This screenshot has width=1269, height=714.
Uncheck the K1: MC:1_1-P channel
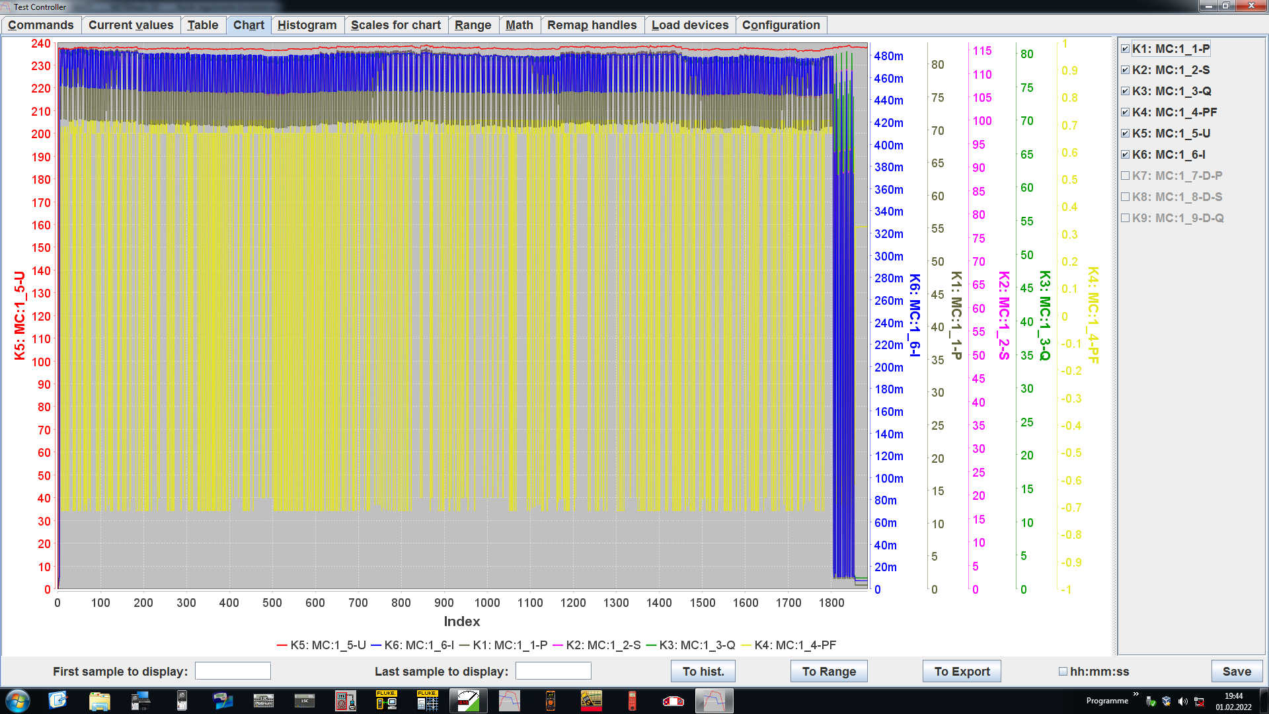tap(1125, 49)
